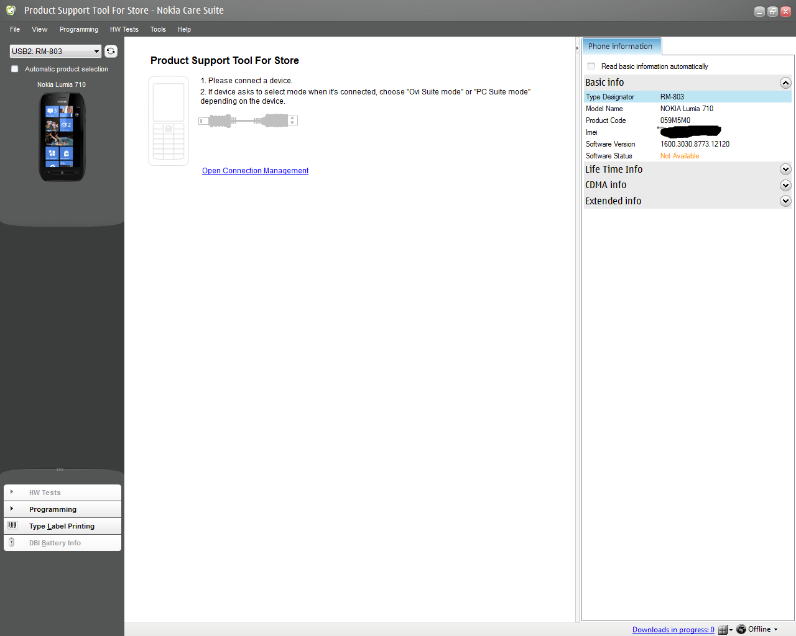Image resolution: width=796 pixels, height=636 pixels.
Task: Click the Nokia Care Suite app icon in title bar
Action: [x=11, y=10]
